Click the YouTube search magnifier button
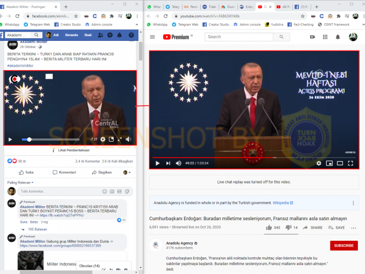The image size is (365, 274). [x=282, y=37]
